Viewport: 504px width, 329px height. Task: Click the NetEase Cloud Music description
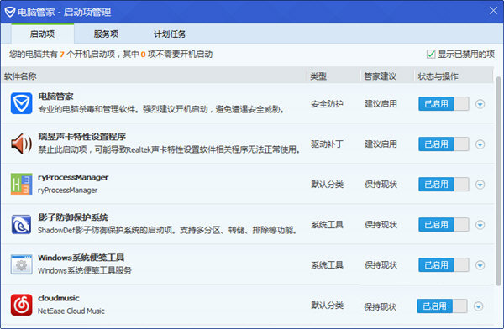pos(71,311)
